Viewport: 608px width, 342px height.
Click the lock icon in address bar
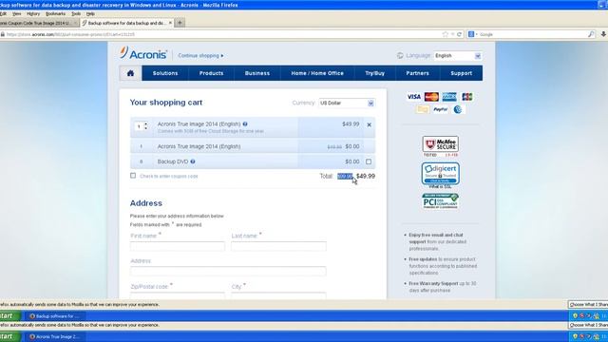[2, 34]
